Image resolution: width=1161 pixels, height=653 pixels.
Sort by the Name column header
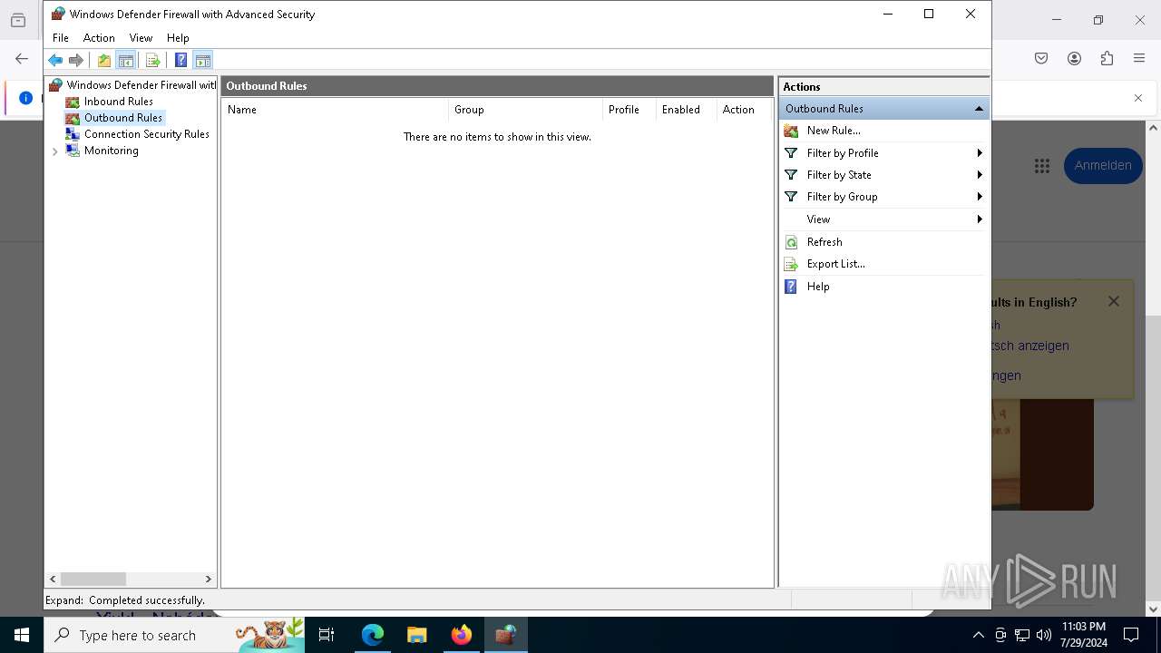(x=335, y=110)
